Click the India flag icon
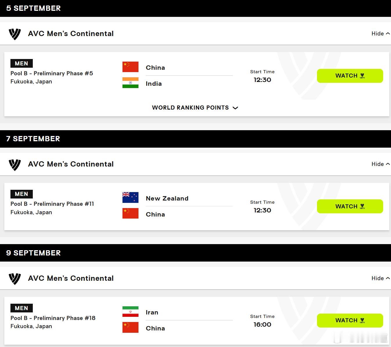Screen dimensions: 391x347 130,83
